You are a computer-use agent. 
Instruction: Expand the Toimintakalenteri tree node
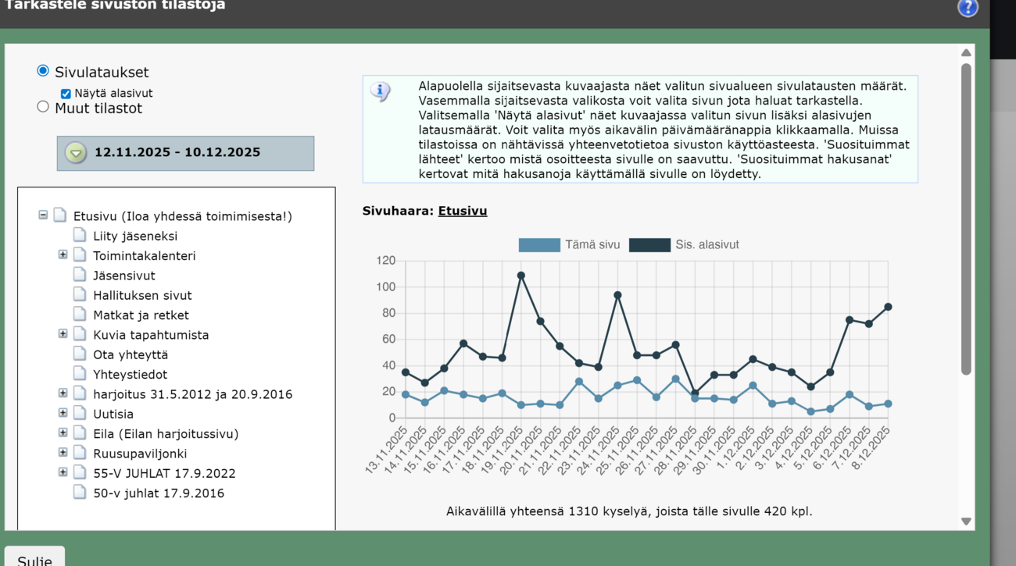point(63,255)
